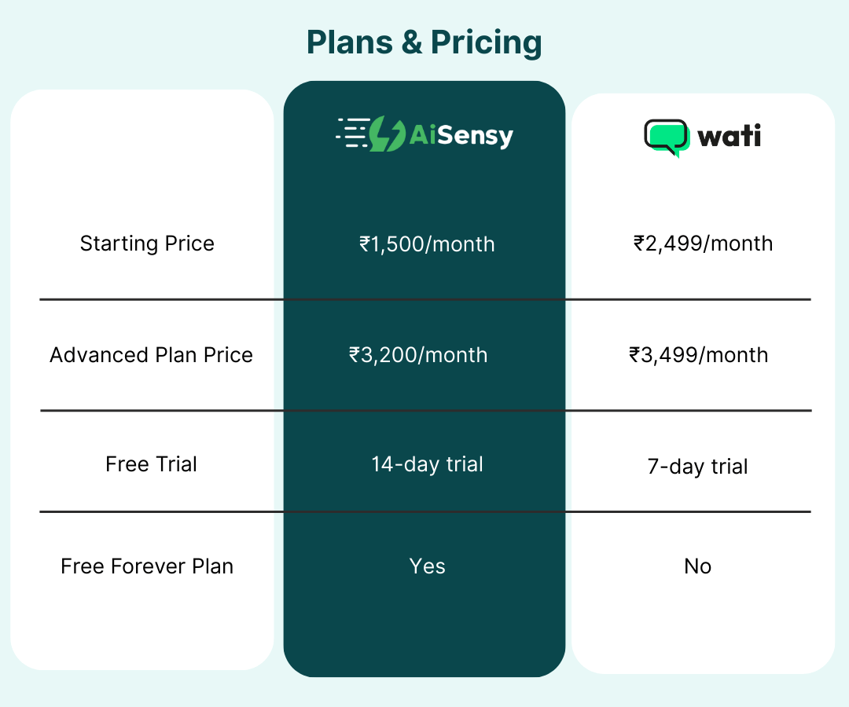Click AiSensy's ₹3,200/month advanced price

pyautogui.click(x=418, y=355)
